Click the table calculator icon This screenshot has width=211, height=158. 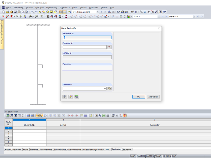108,116
